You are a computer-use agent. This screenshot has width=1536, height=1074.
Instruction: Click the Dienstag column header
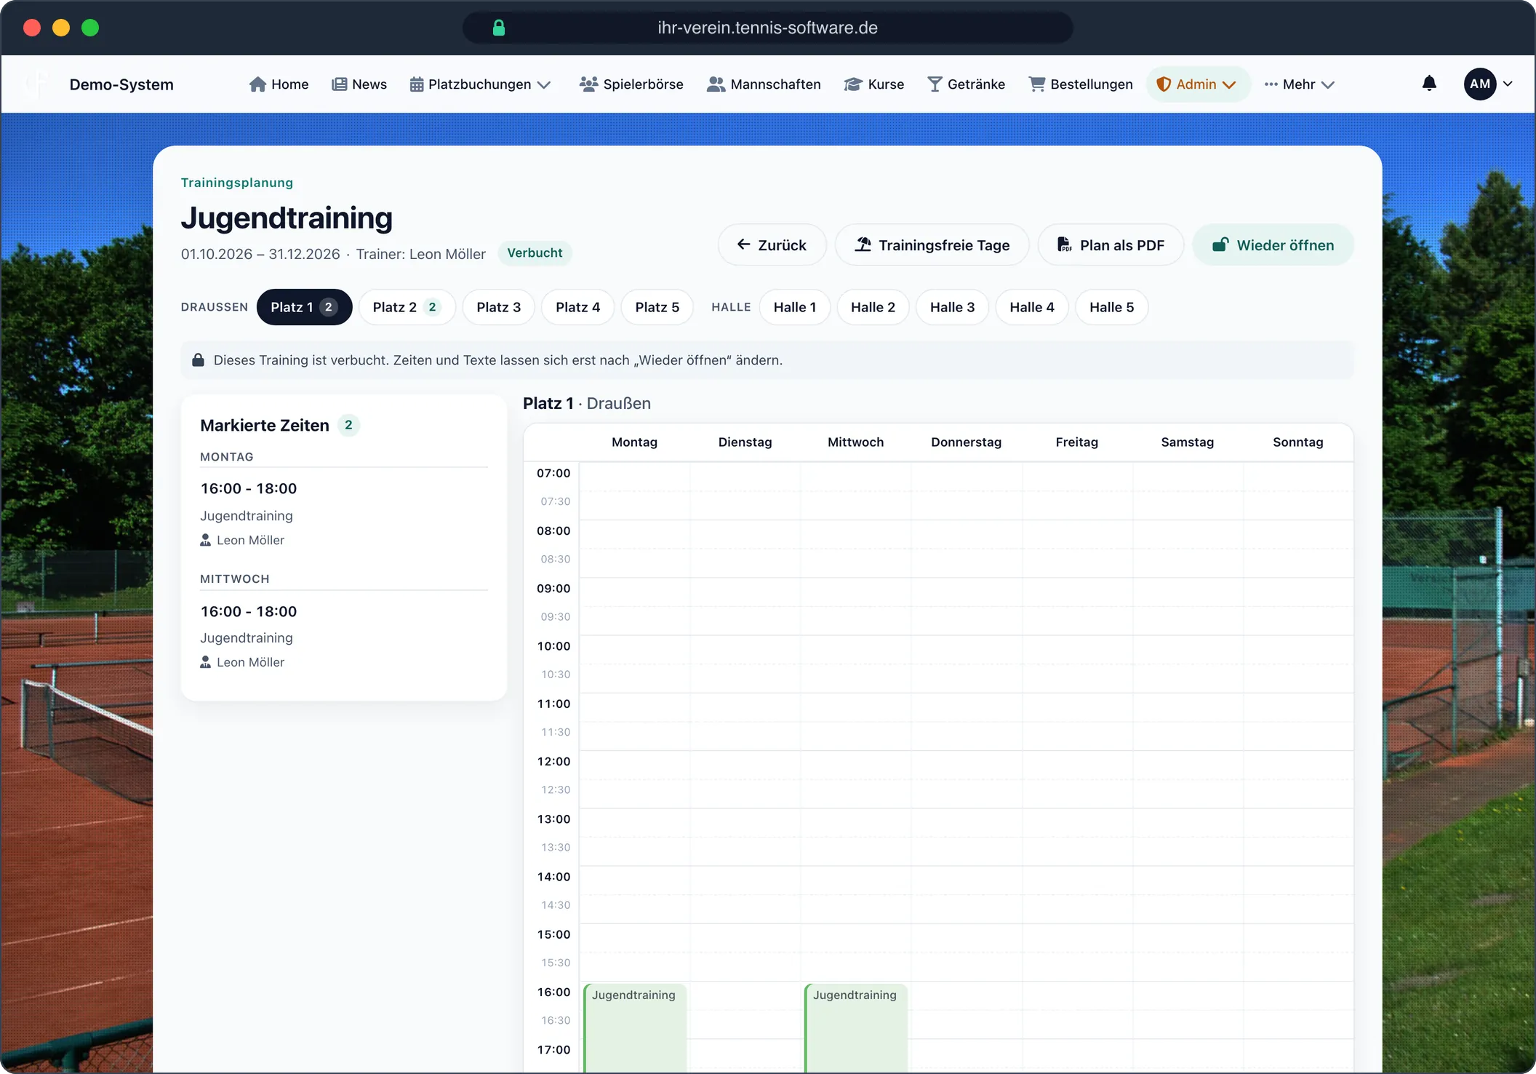tap(745, 442)
